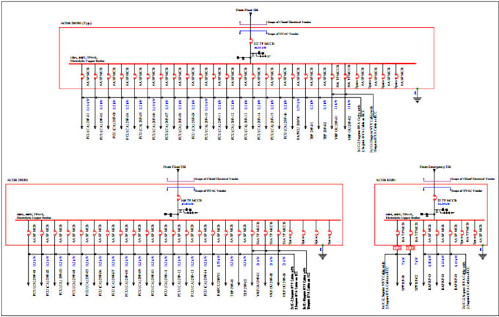Screen dimensions: 499x317
Task: Click the '160 TP MCCB' label
Action: (x=192, y=201)
